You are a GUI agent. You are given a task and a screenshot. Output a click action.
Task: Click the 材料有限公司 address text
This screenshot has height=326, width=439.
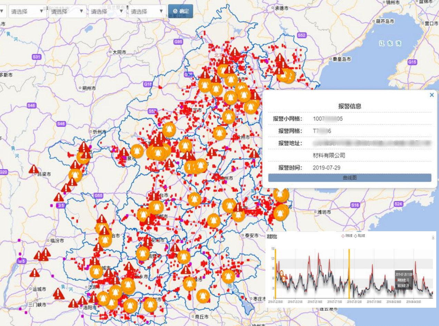click(329, 155)
